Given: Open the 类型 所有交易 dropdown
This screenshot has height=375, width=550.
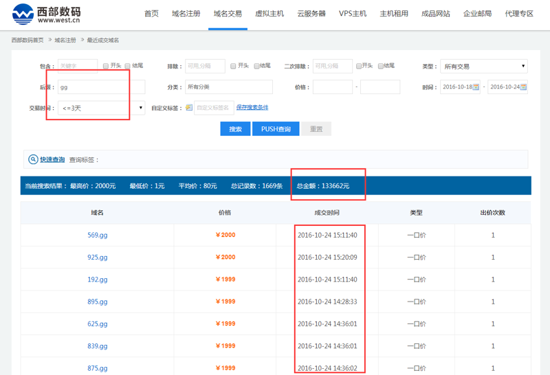Looking at the screenshot, I should coord(484,66).
